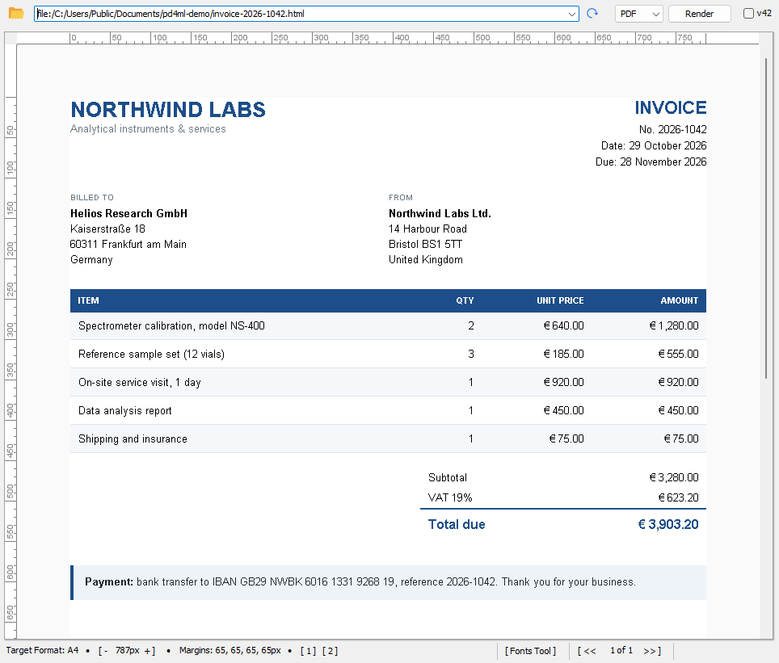Click Reference sample set (12 vials) item
The height and width of the screenshot is (663, 779).
[x=152, y=354]
